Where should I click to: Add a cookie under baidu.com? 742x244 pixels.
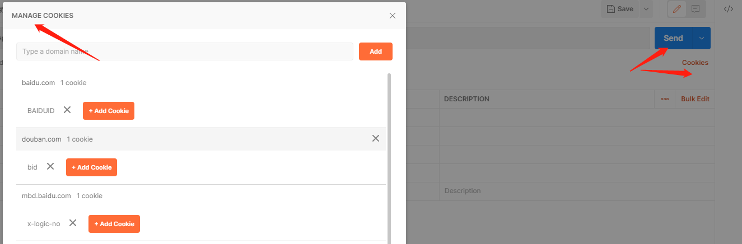pos(109,111)
